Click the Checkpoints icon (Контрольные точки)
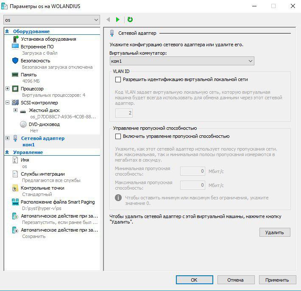The width and height of the screenshot is (301, 291). click(15, 188)
